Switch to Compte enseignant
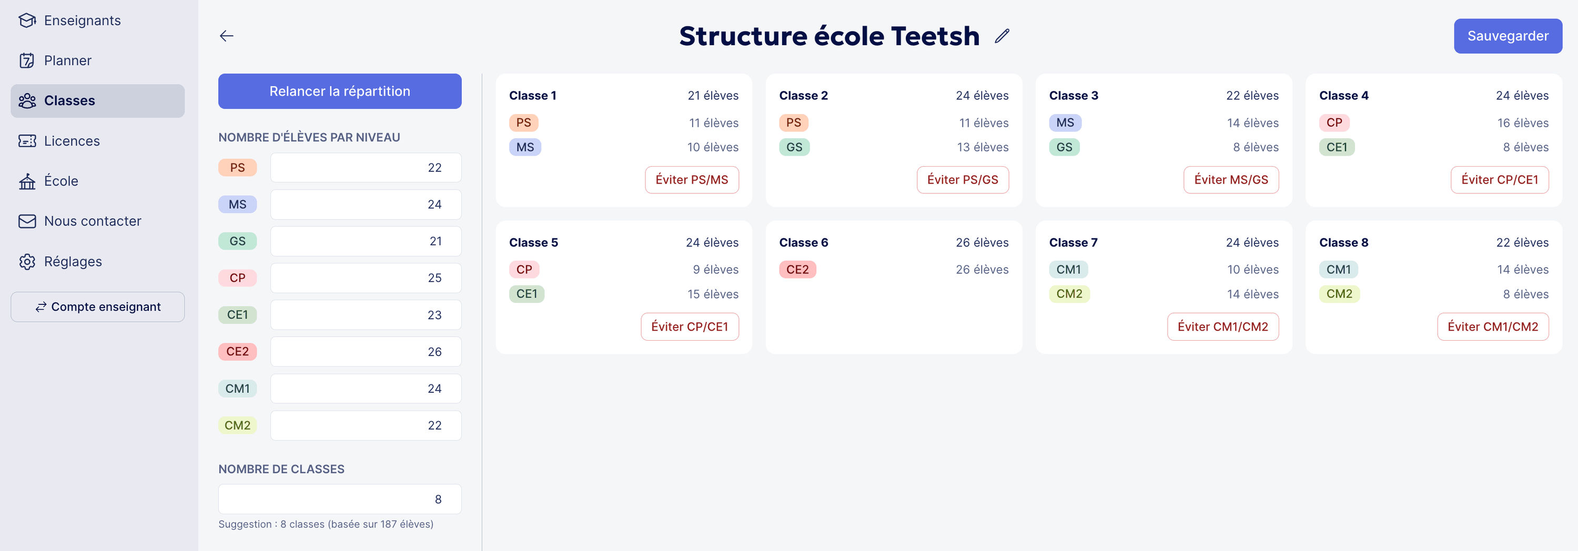1578x551 pixels. [x=97, y=307]
